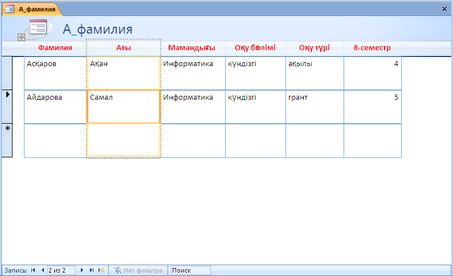This screenshot has width=453, height=276.
Task: Click empty Аты cell in new record row
Action: (x=123, y=141)
